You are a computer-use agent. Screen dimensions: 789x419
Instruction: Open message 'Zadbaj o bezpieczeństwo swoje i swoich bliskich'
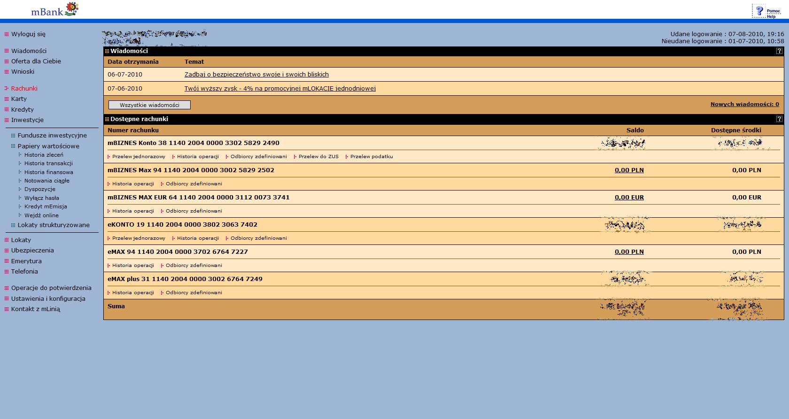[x=256, y=75]
